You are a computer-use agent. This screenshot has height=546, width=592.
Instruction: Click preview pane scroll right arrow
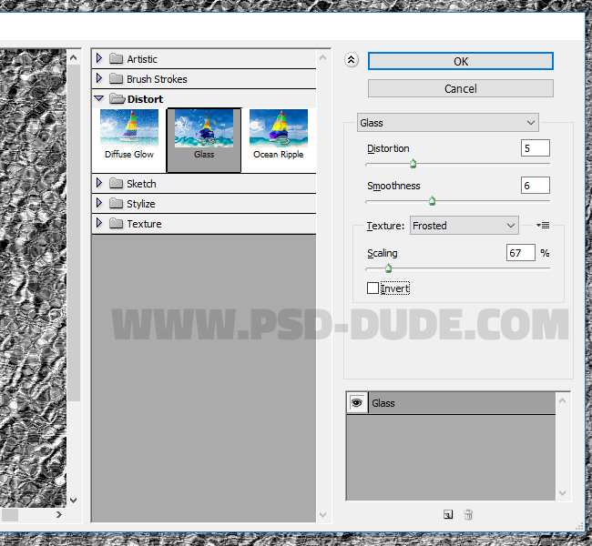(59, 514)
